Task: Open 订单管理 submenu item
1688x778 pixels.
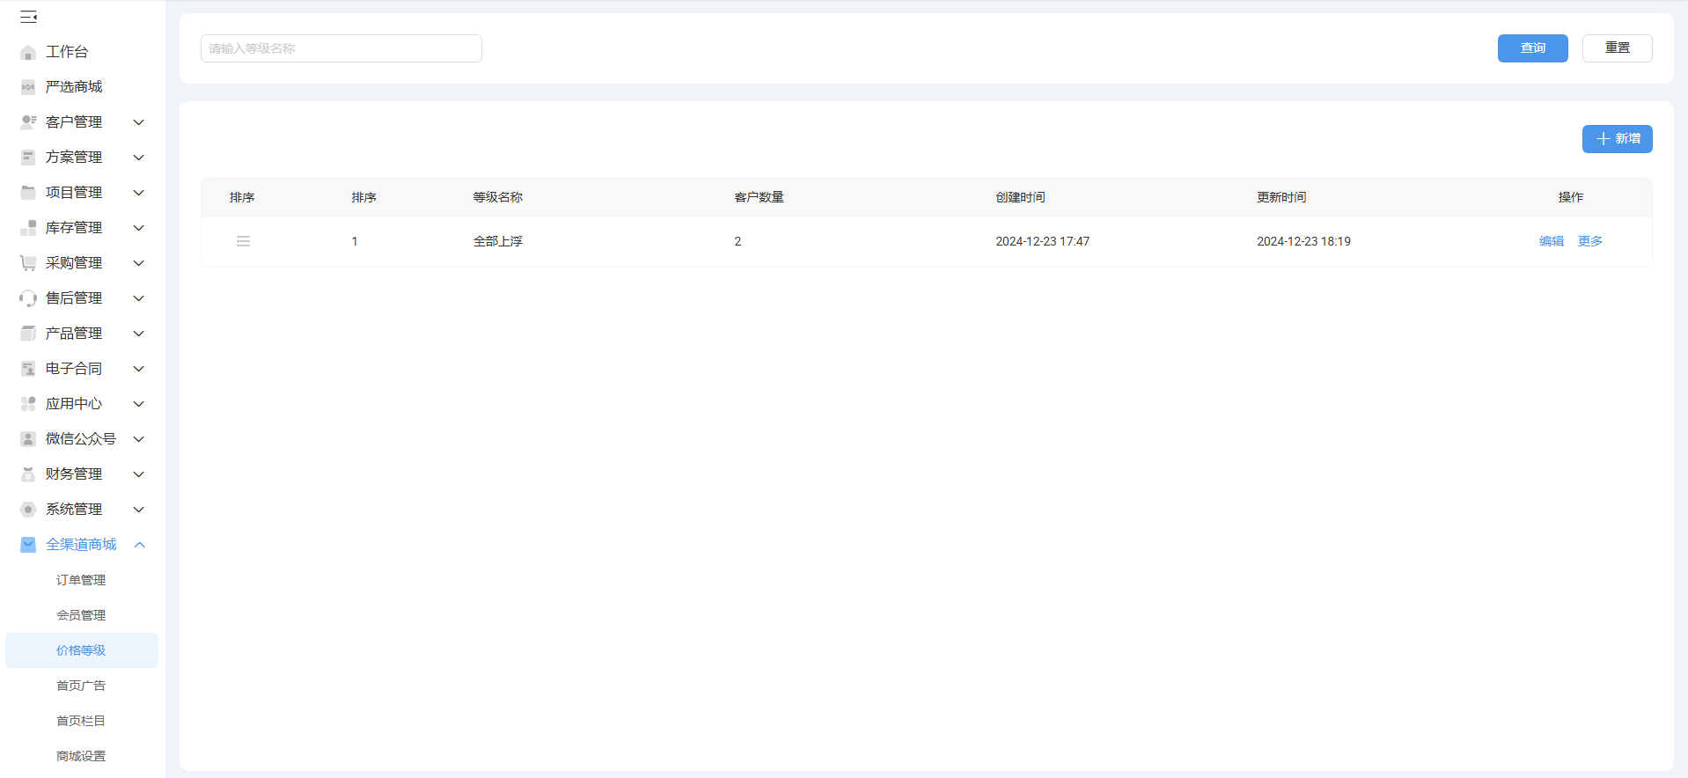Action: click(81, 580)
